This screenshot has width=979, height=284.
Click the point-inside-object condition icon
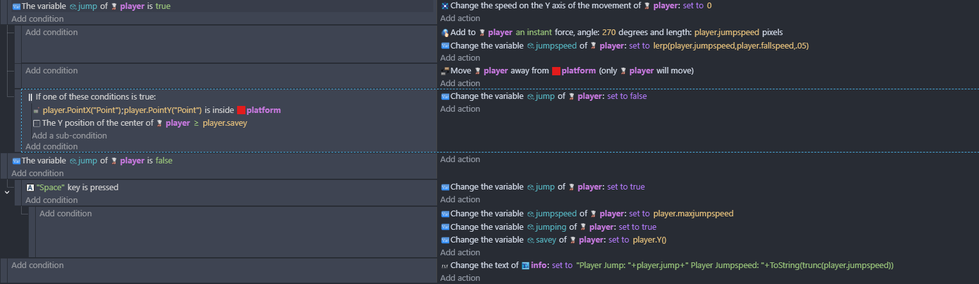click(36, 111)
